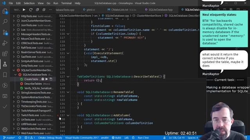Viewport: 250px width, 140px height.
Task: Run the CreateTable test play icon
Action: tap(47, 79)
